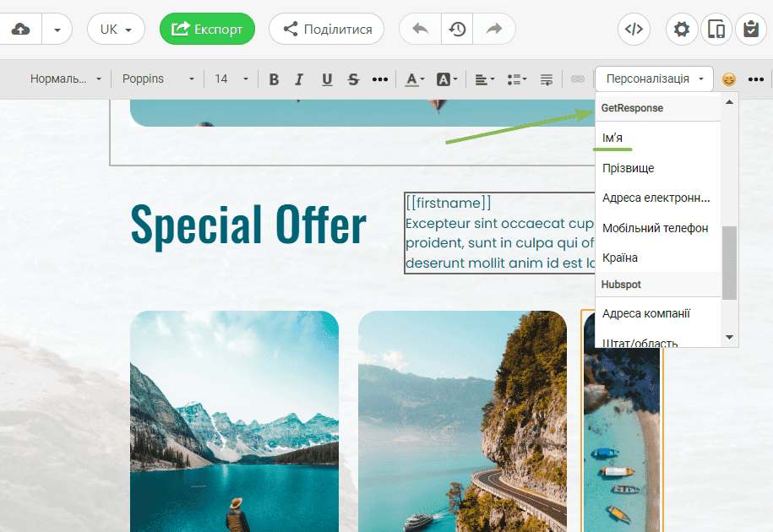Open the desktop/mobile preview icon
The width and height of the screenshot is (773, 532).
point(716,30)
